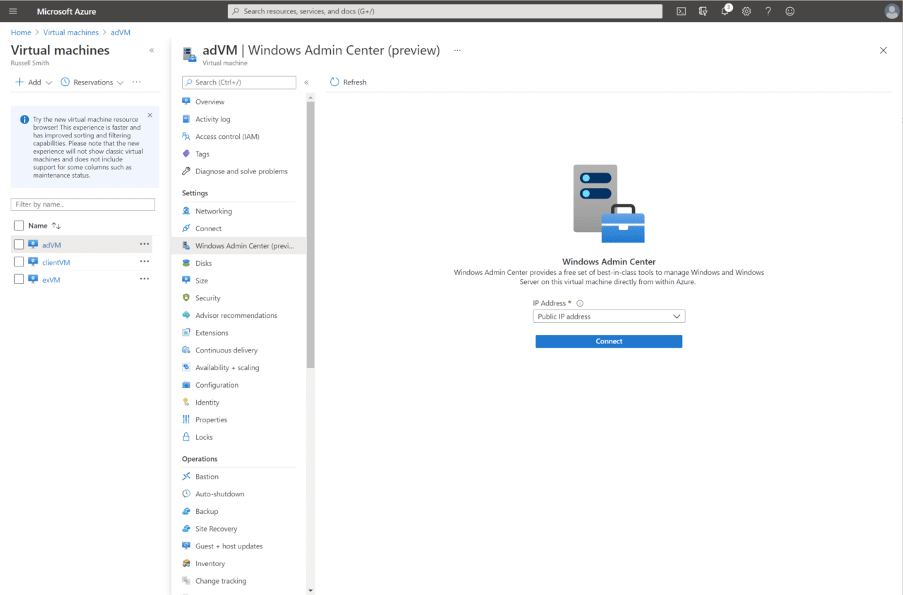Open the notifications bell

point(725,11)
